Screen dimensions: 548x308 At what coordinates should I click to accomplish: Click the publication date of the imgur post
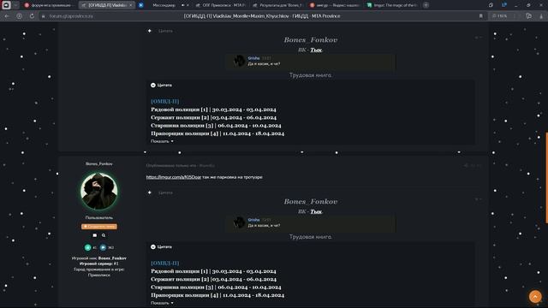pyautogui.click(x=181, y=165)
